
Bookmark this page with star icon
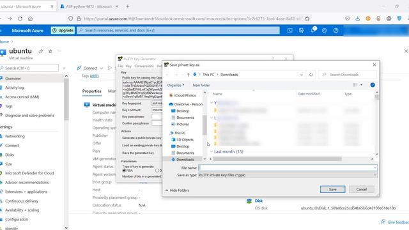pyautogui.click(x=307, y=19)
